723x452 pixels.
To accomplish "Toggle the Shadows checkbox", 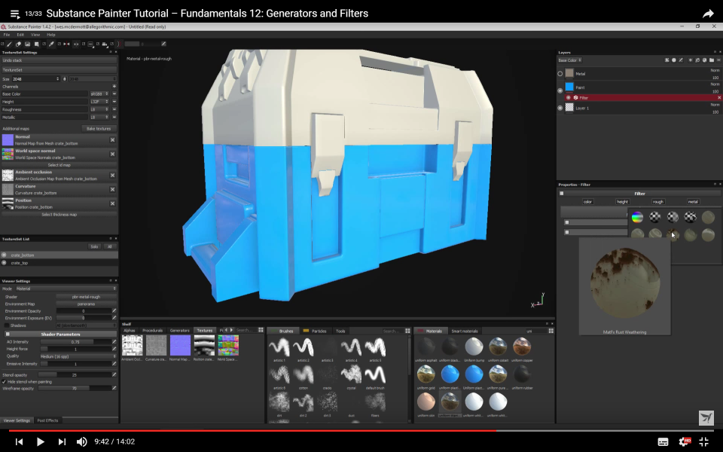I will click(x=7, y=325).
